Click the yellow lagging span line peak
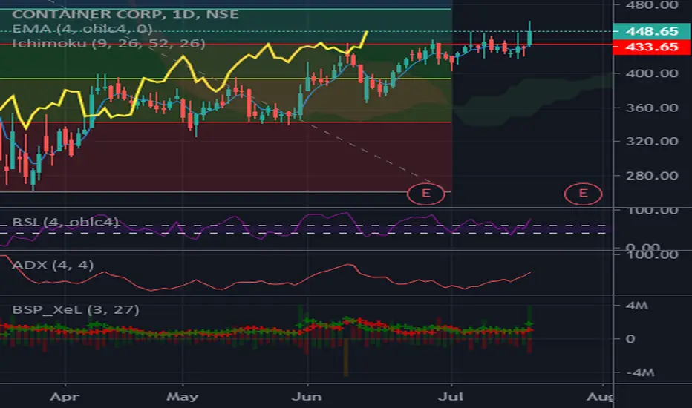692x408 pixels. point(368,32)
